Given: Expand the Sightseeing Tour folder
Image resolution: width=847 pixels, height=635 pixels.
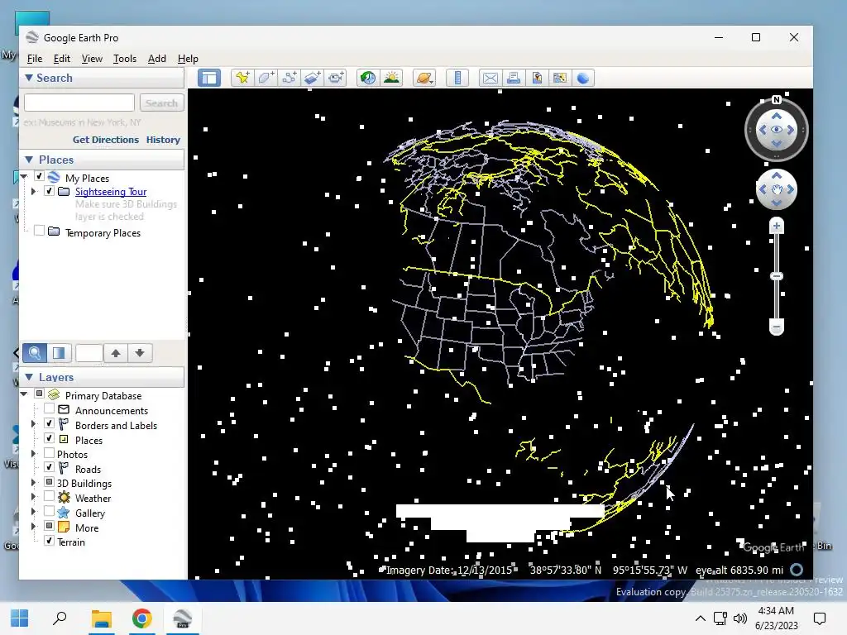Looking at the screenshot, I should (33, 191).
